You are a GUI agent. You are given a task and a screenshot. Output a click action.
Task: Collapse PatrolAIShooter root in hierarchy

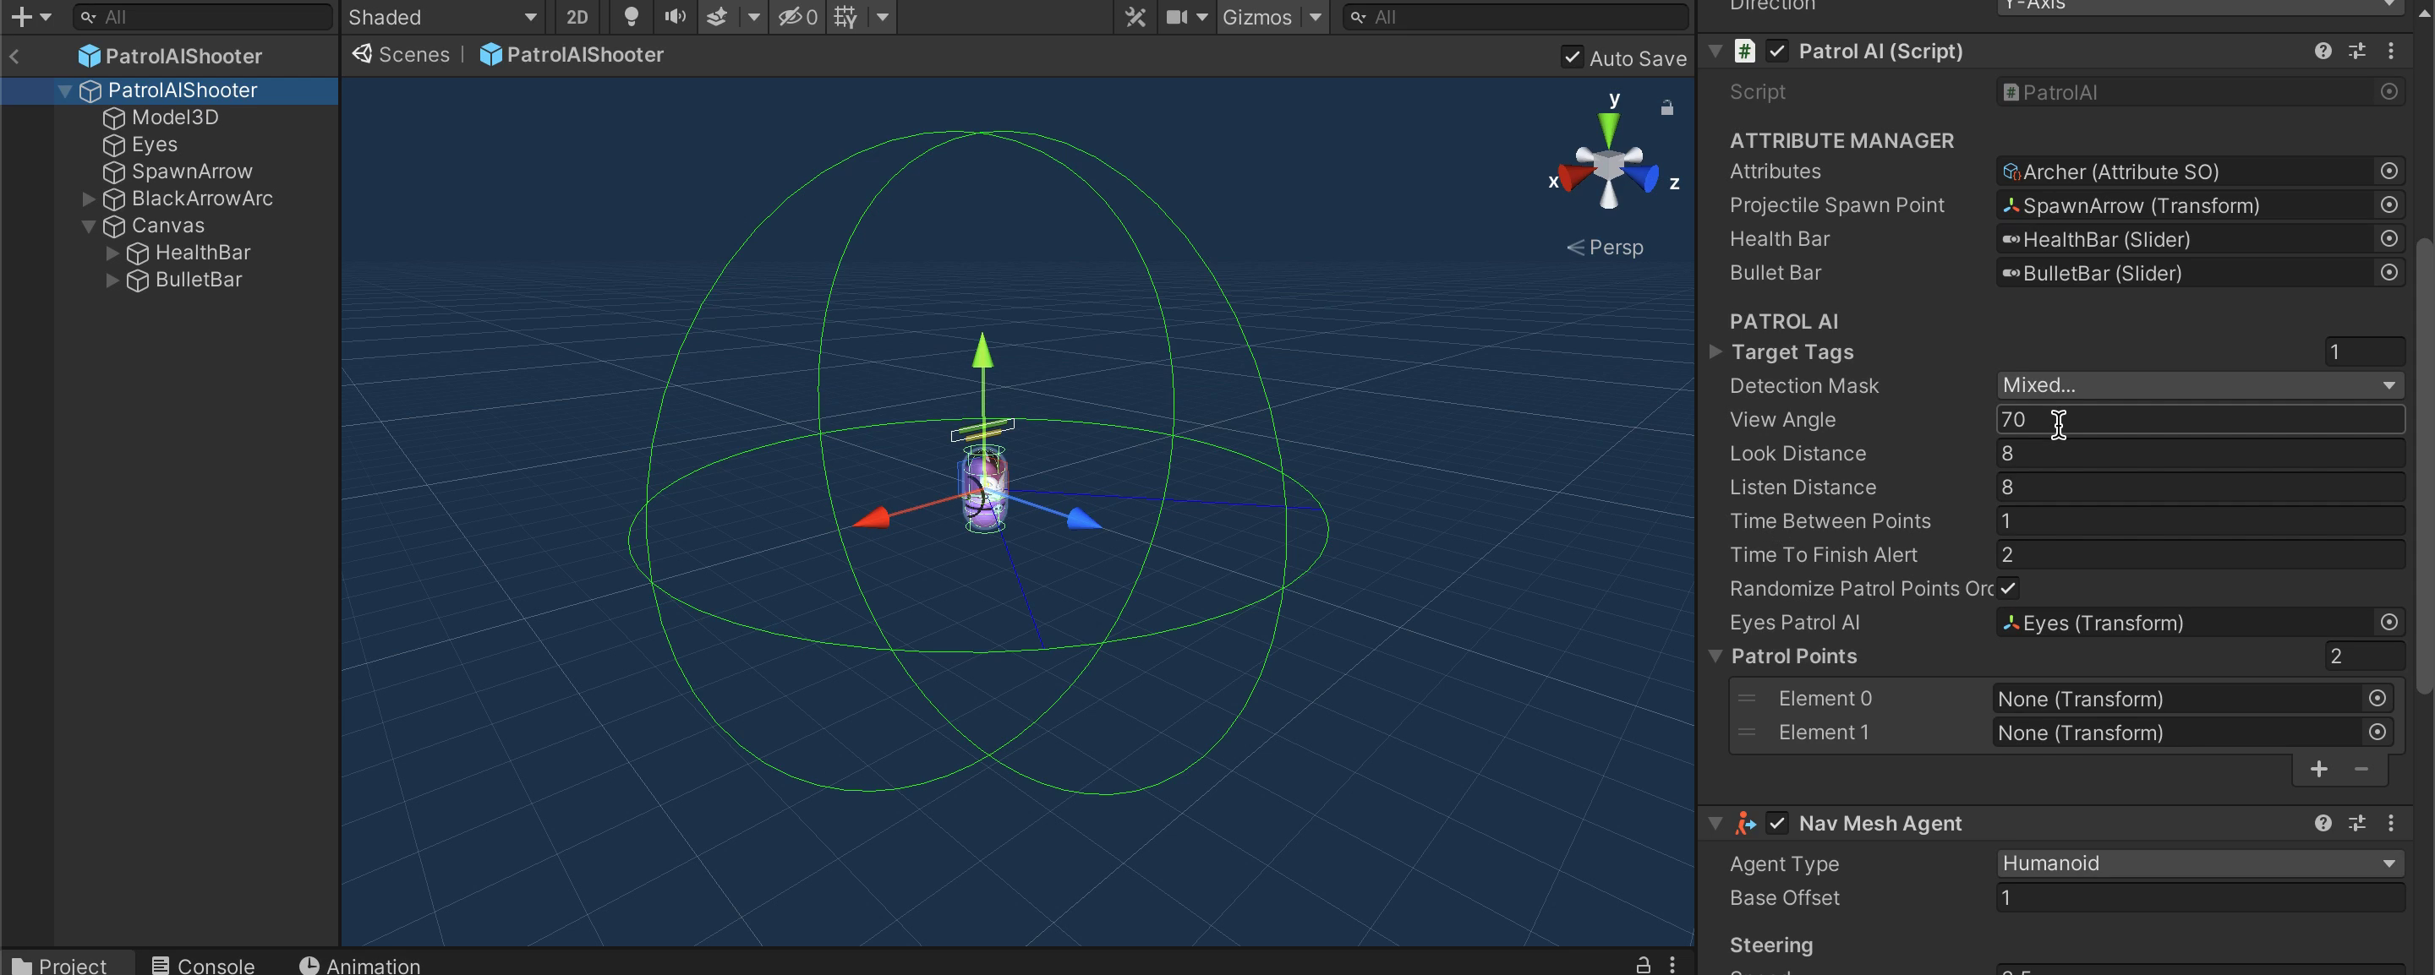64,90
